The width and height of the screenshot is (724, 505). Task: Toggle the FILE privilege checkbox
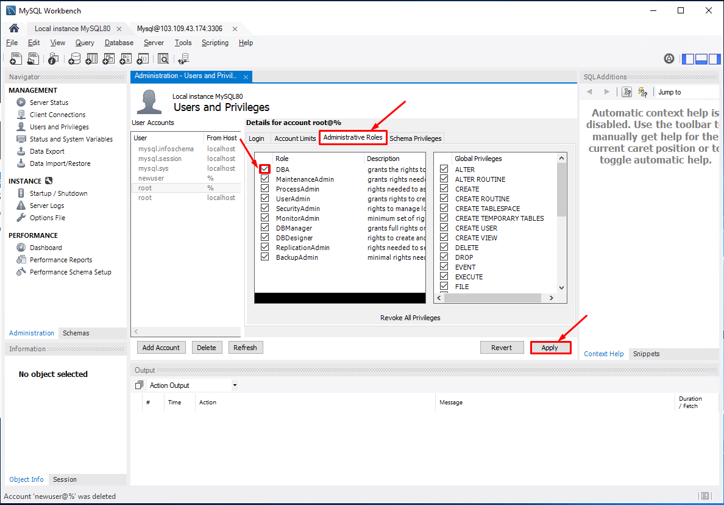(x=444, y=286)
